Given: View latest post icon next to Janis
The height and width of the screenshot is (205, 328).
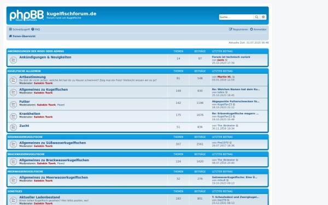Looking at the screenshot, I should (x=226, y=60).
